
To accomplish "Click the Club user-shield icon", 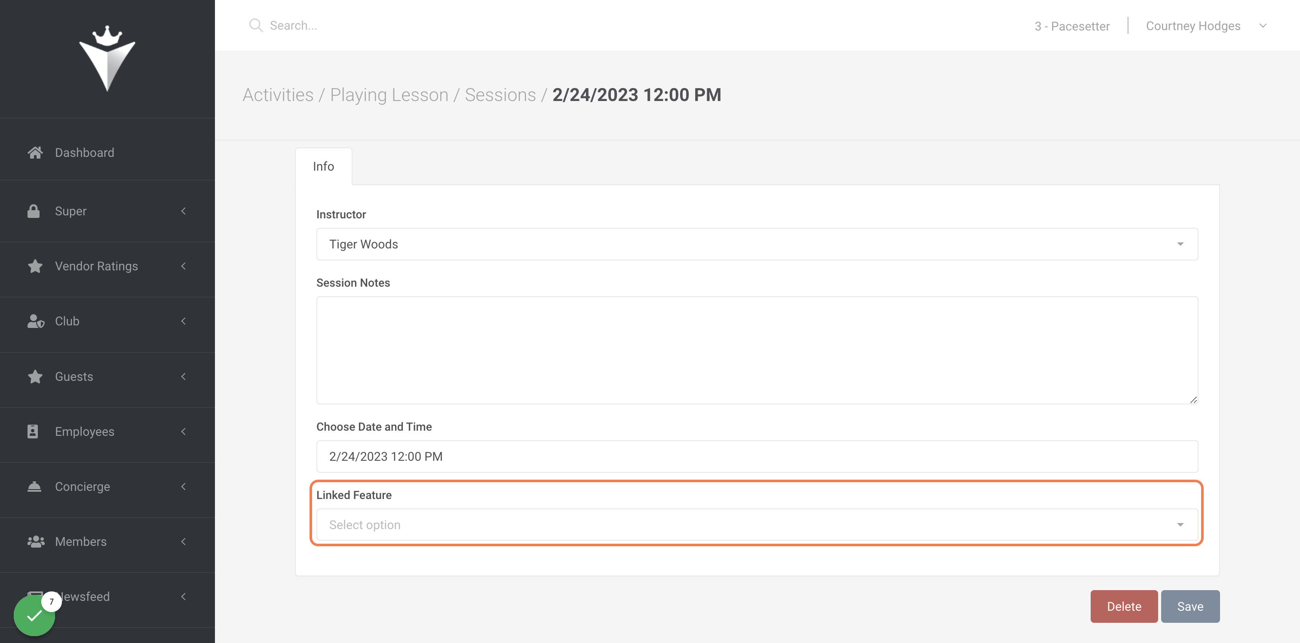I will click(x=35, y=321).
